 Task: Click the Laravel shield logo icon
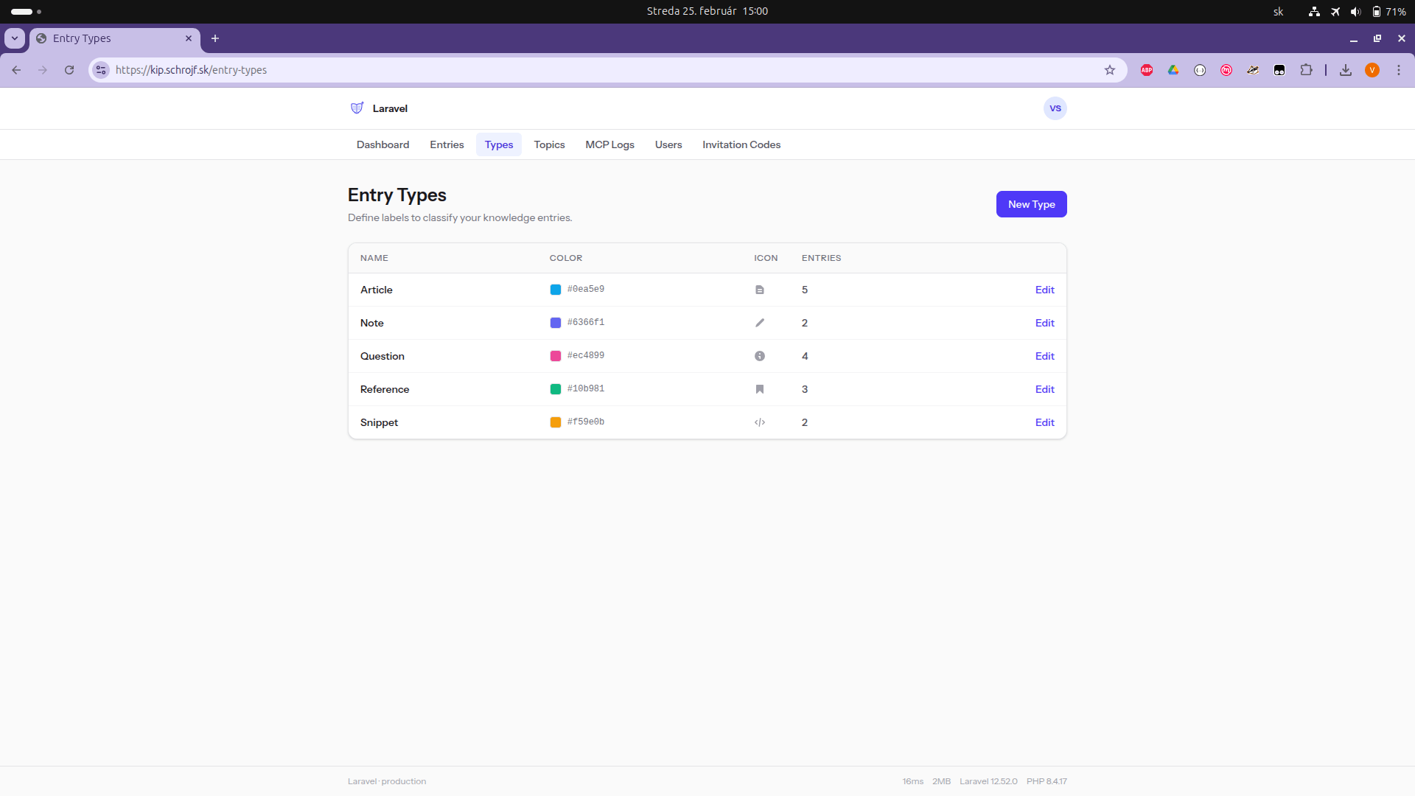[357, 108]
